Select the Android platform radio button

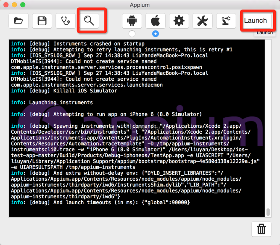(x=132, y=34)
